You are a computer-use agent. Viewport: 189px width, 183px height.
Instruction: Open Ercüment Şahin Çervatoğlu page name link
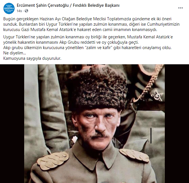68,5
